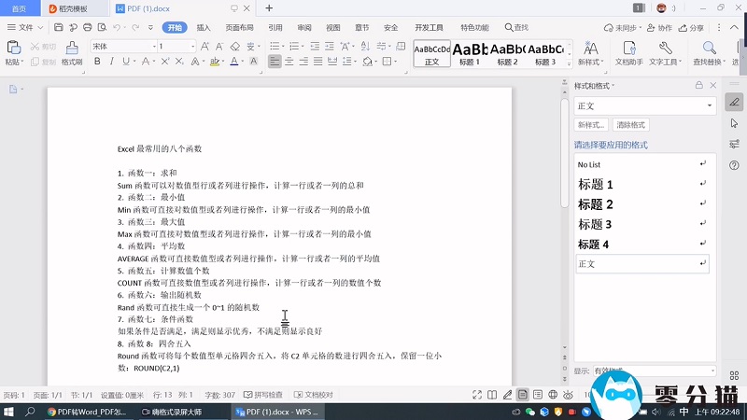Click the 新样式 button

pyautogui.click(x=591, y=125)
